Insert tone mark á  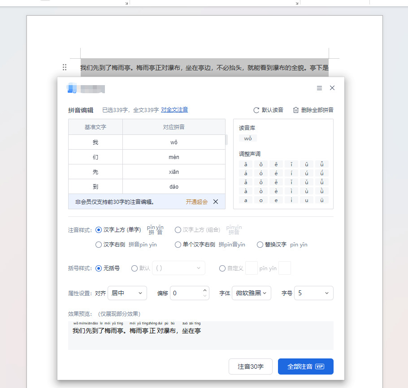click(246, 173)
